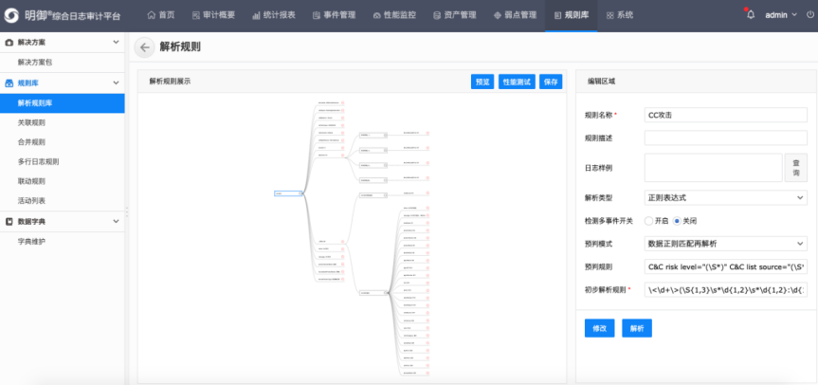Click the 明御 platform logo icon
This screenshot has width=818, height=385.
point(11,15)
